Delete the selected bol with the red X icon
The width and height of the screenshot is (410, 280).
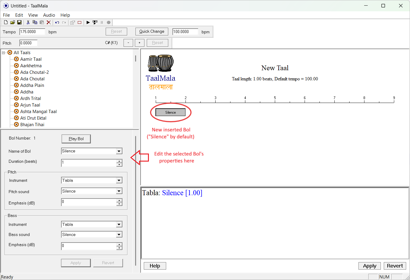point(49,22)
